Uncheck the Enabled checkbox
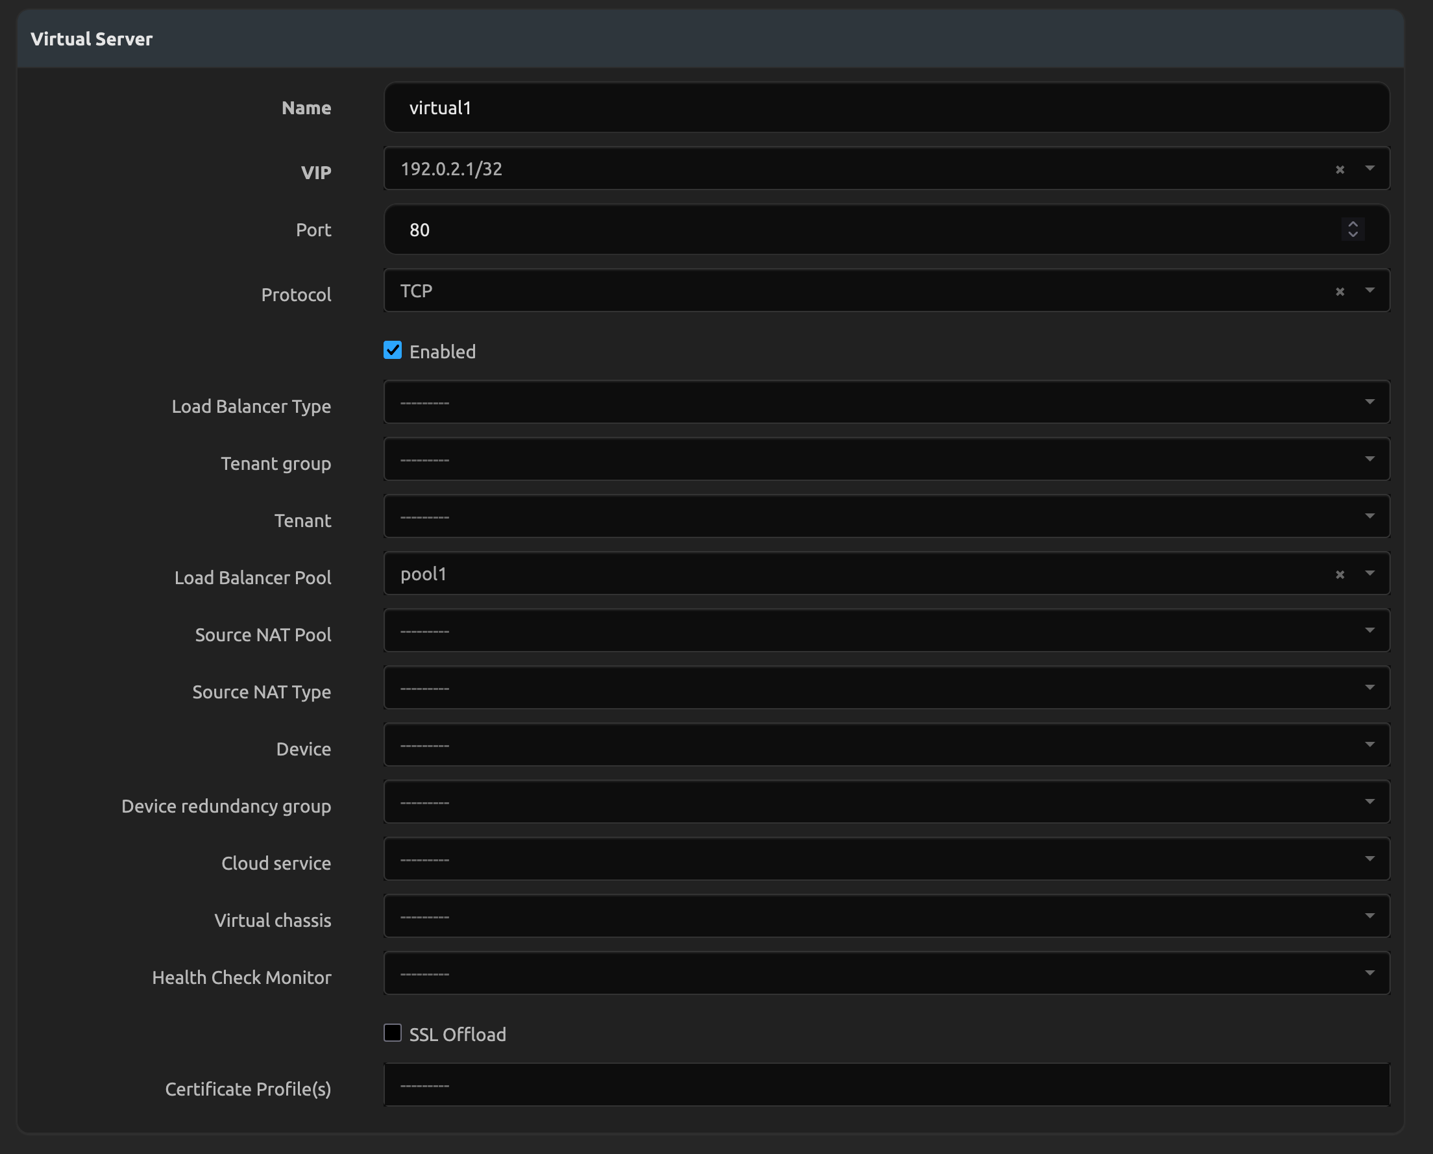This screenshot has height=1154, width=1433. (393, 350)
